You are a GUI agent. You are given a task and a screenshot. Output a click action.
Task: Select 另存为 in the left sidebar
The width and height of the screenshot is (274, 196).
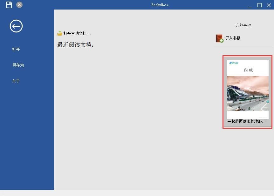click(18, 65)
